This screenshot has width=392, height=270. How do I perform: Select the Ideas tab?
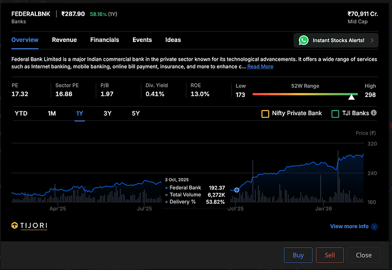pyautogui.click(x=173, y=40)
